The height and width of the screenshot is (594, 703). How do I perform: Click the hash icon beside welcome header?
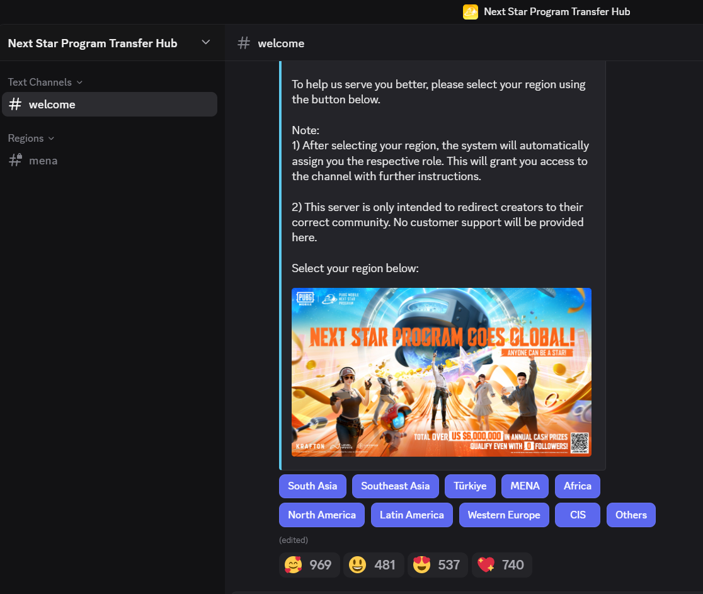(x=243, y=43)
